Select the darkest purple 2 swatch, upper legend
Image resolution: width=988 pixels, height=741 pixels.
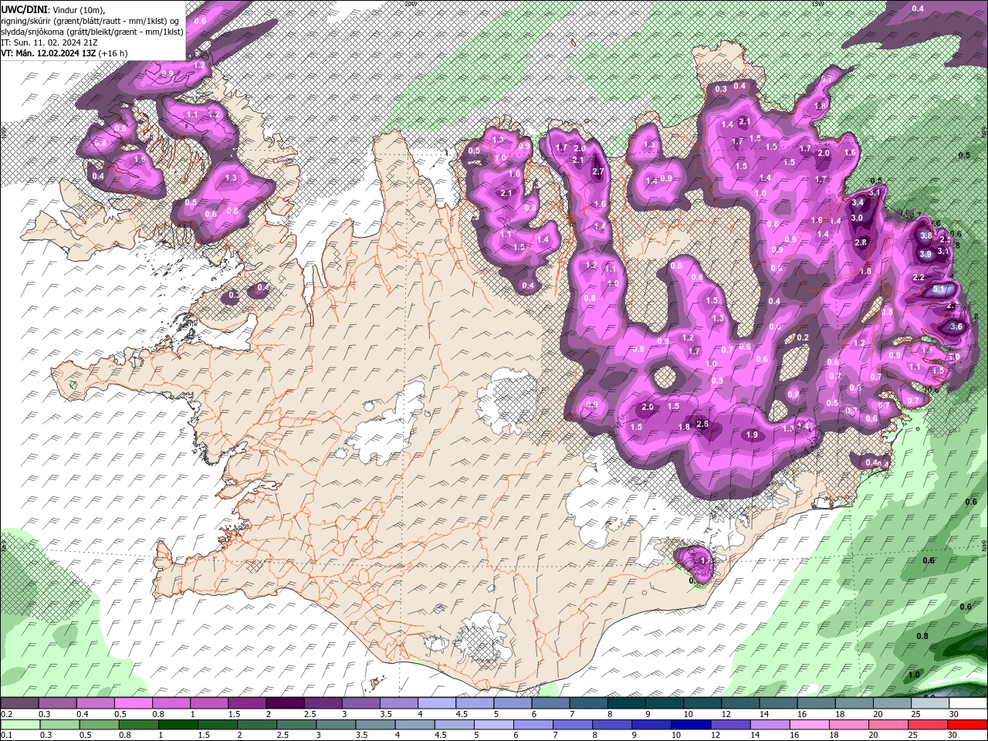(285, 702)
